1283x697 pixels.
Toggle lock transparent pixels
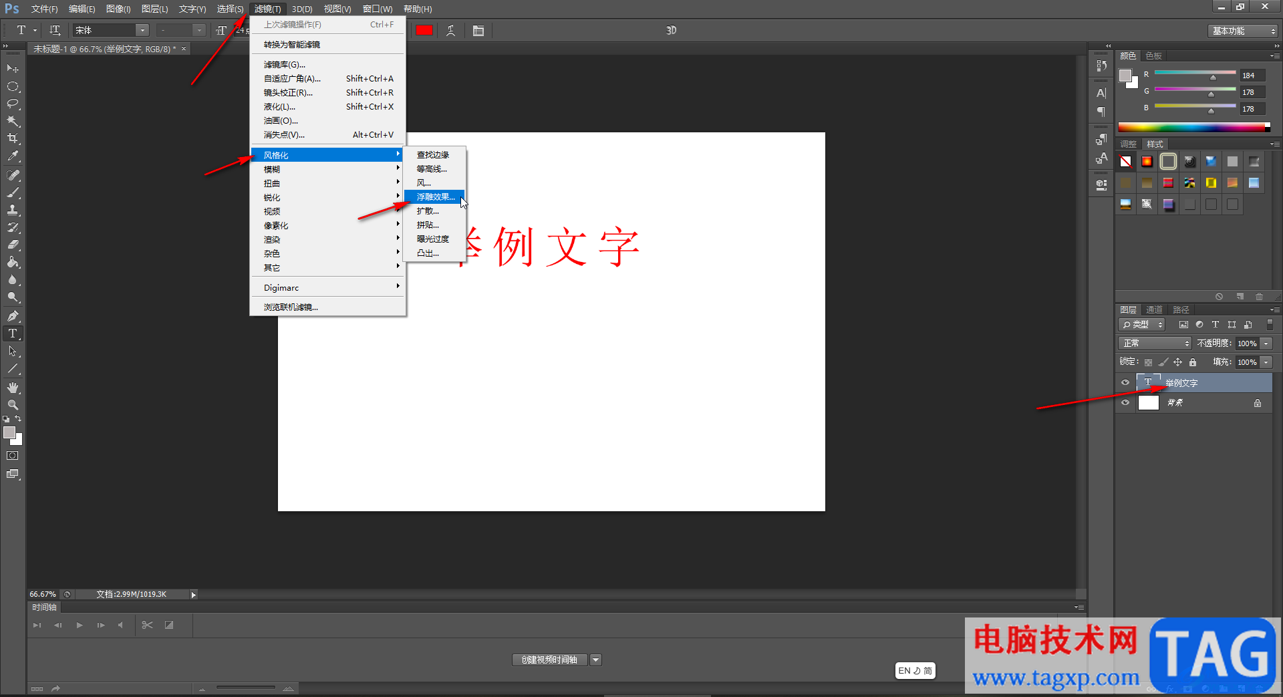[1148, 362]
